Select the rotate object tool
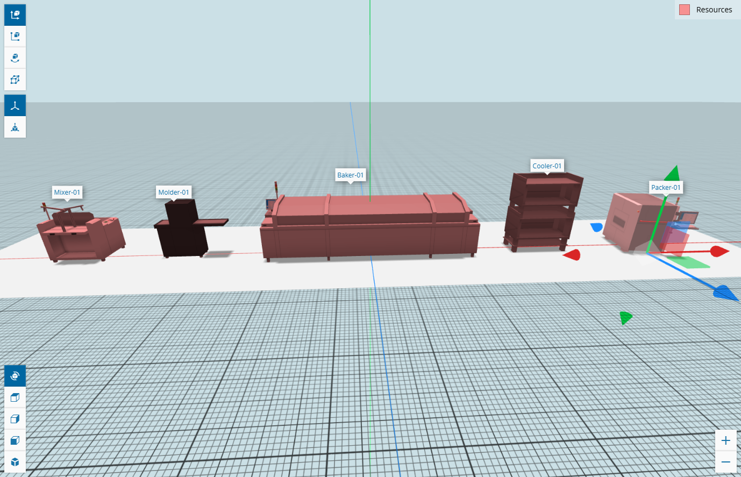Viewport: 741px width, 477px height. [15, 58]
